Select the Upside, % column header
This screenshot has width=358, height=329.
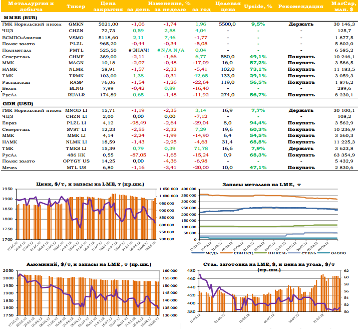pos(258,7)
